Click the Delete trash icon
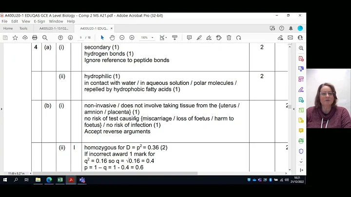The width and height of the screenshot is (351, 197). [229, 38]
